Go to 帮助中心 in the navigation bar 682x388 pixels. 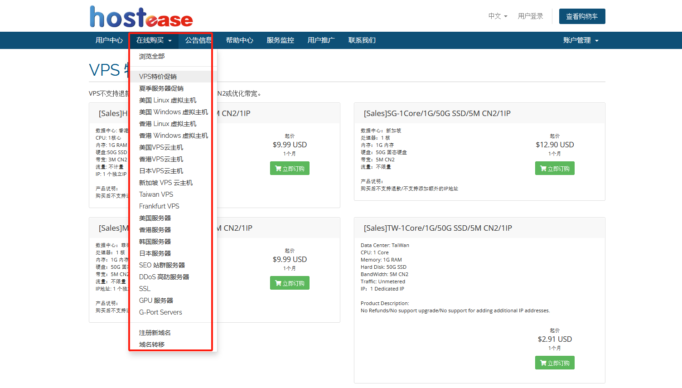[x=239, y=40]
